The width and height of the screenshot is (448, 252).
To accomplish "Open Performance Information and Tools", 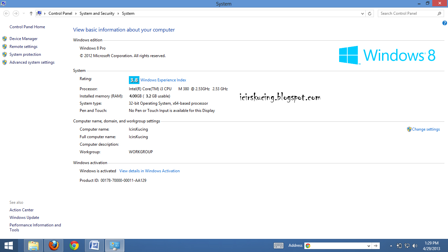I will tap(35, 227).
